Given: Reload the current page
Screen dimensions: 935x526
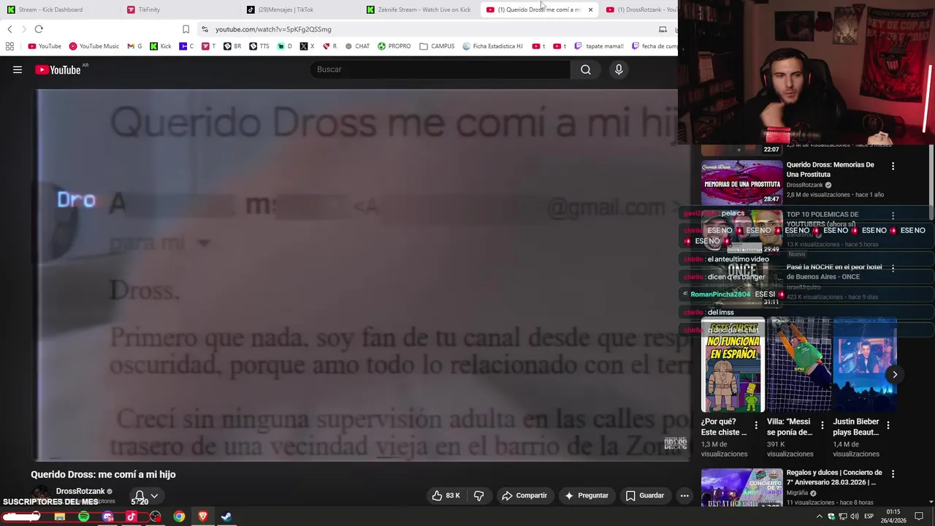Looking at the screenshot, I should click(39, 29).
